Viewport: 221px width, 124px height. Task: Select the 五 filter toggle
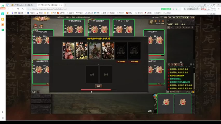[x=183, y=28]
